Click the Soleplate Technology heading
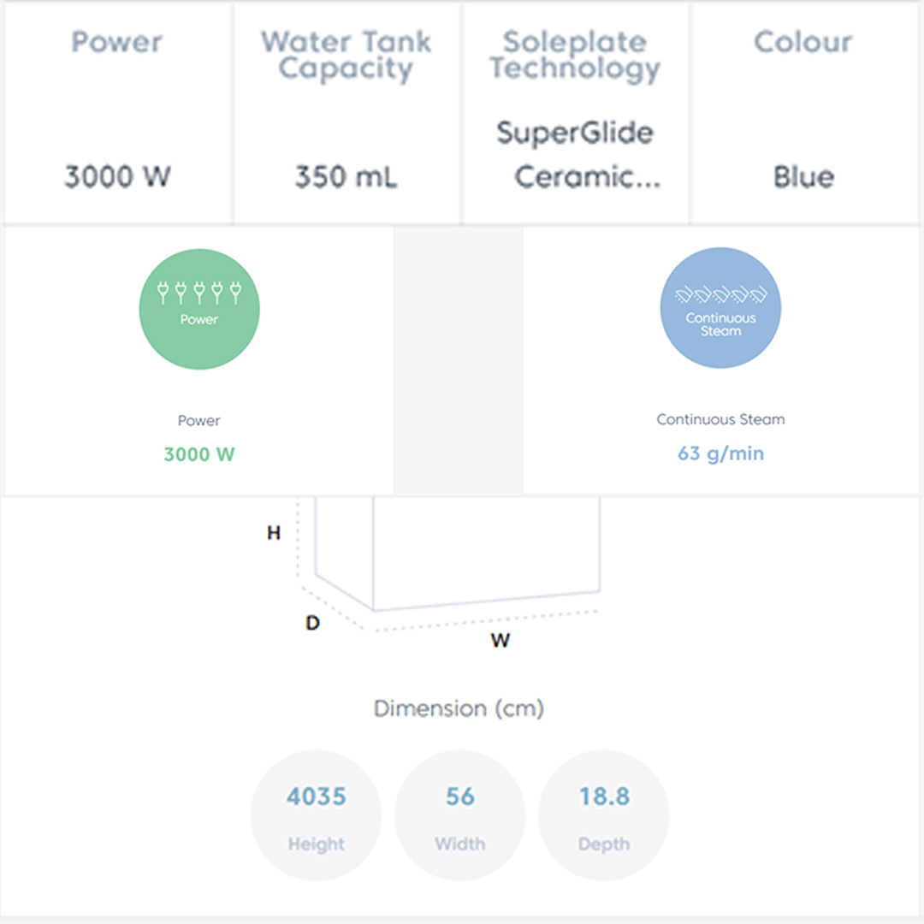The width and height of the screenshot is (924, 924). tap(575, 55)
